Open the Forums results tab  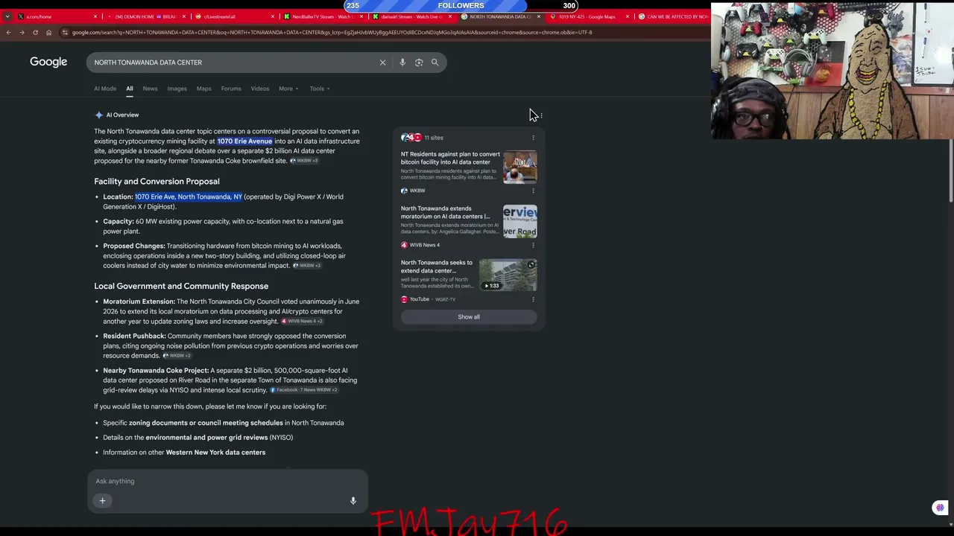click(231, 89)
